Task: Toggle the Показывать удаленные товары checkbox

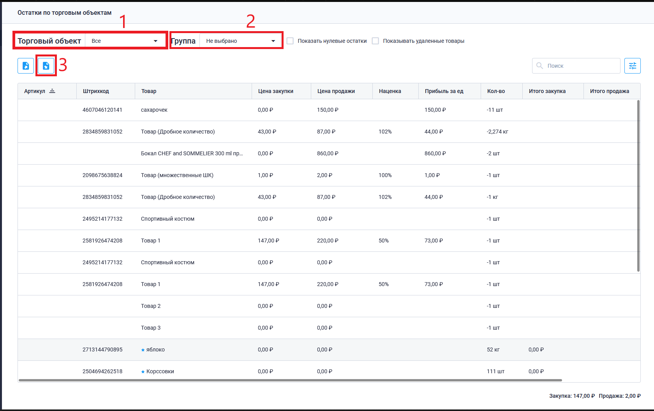Action: pyautogui.click(x=375, y=41)
